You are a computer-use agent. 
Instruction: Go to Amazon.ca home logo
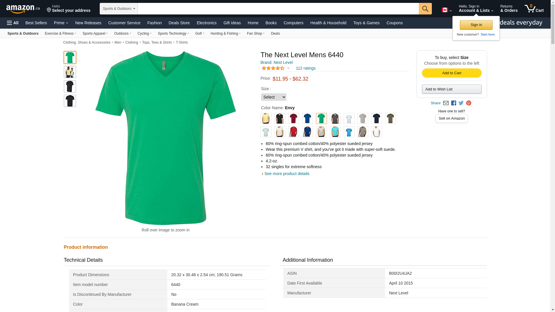(23, 9)
